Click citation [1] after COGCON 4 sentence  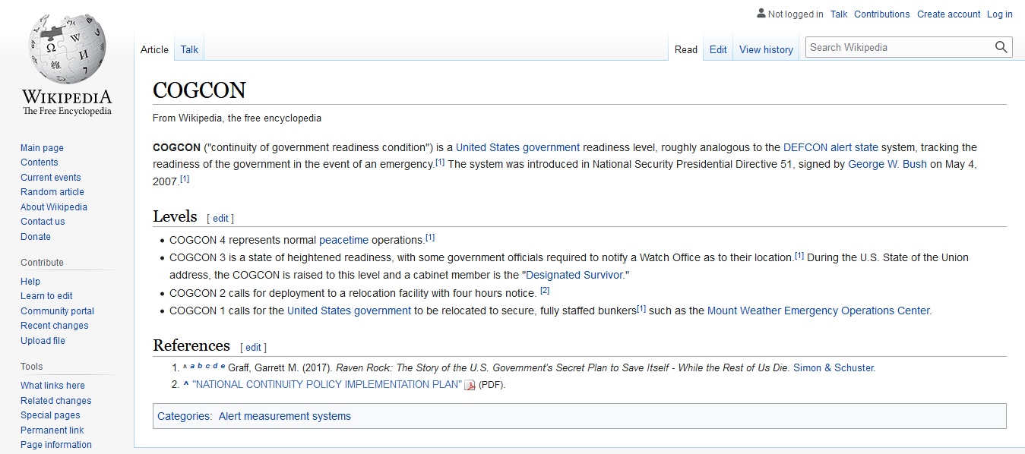pyautogui.click(x=430, y=238)
